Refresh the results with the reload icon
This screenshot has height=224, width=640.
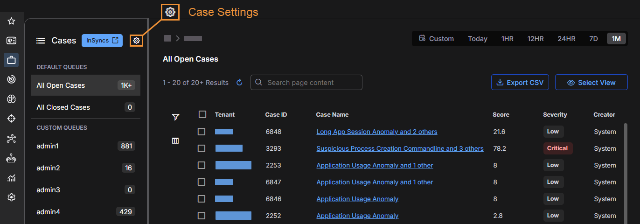tap(239, 83)
